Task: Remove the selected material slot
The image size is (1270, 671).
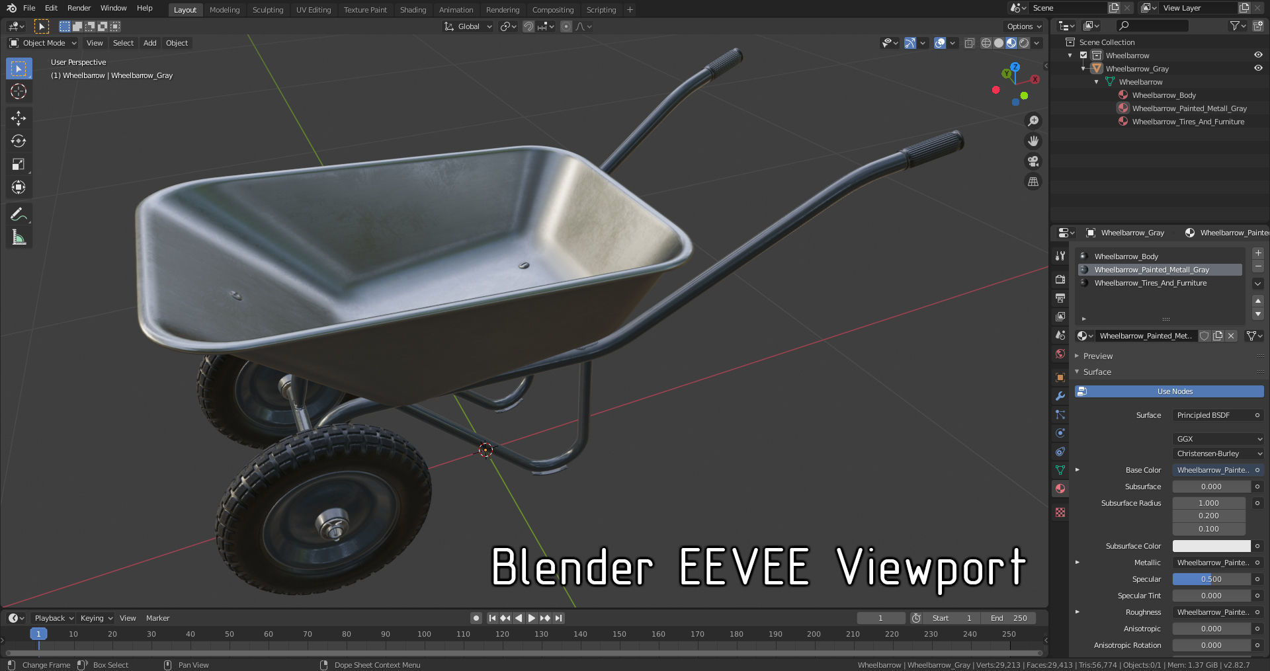Action: pyautogui.click(x=1258, y=266)
